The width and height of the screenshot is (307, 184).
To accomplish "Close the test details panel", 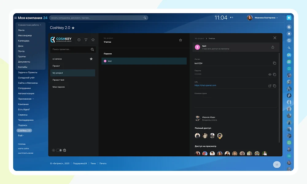I will click(275, 38).
